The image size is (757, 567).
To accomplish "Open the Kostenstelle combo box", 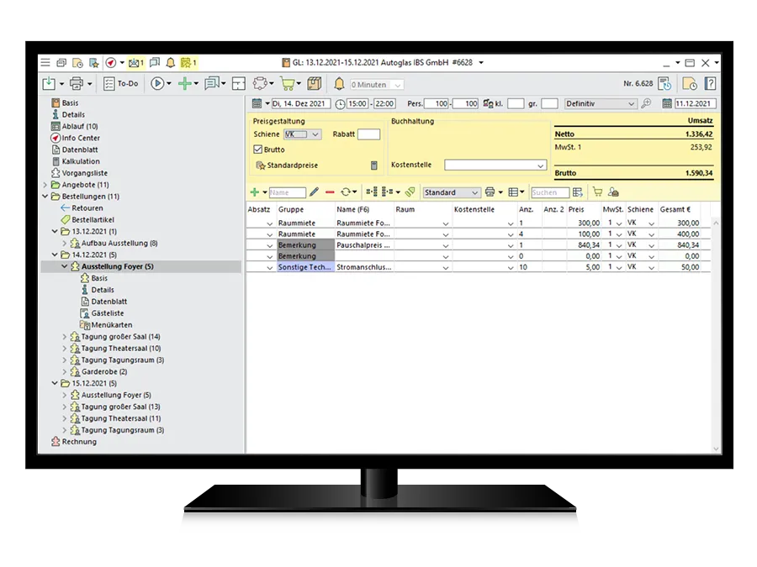I will tap(495, 165).
